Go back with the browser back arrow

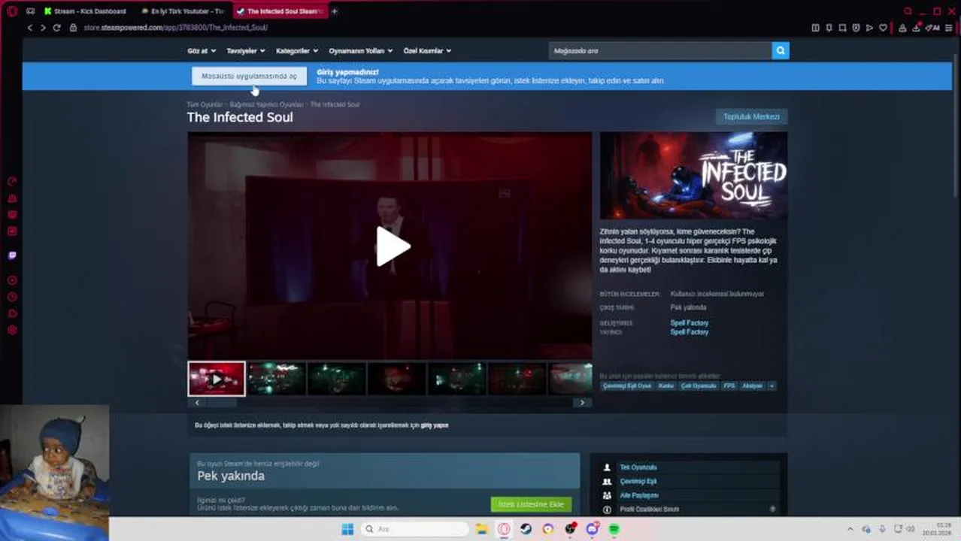click(30, 28)
